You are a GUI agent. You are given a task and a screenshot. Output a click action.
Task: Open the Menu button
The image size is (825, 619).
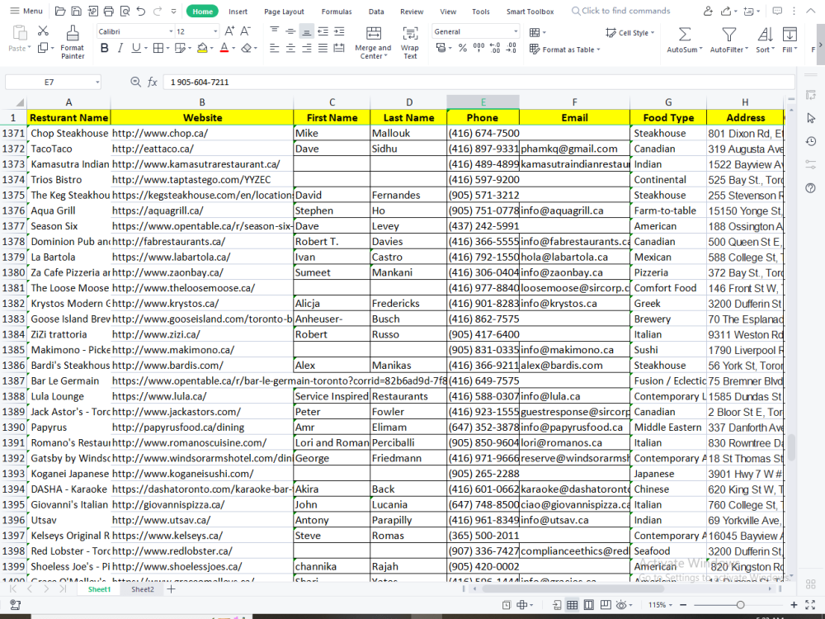(x=26, y=11)
